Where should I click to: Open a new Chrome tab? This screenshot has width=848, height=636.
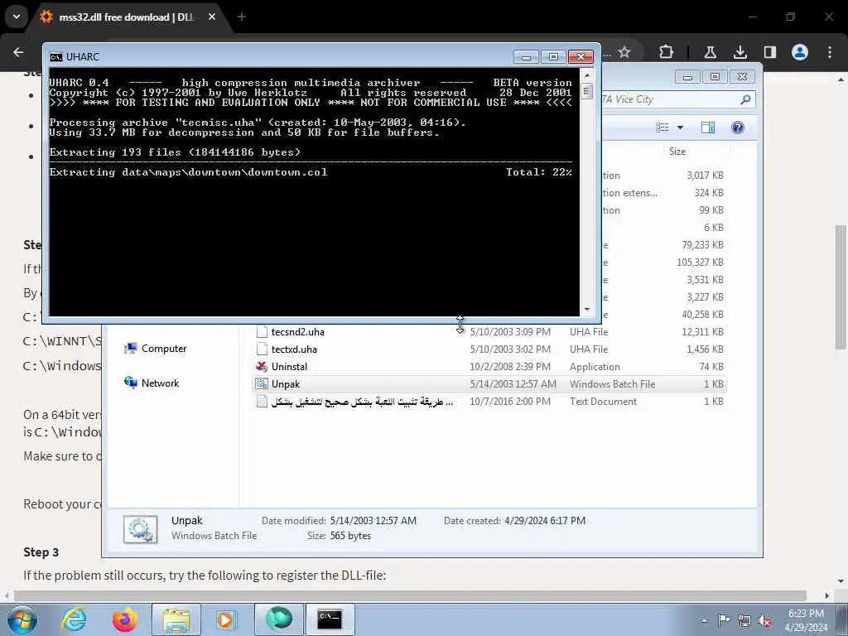tap(242, 17)
